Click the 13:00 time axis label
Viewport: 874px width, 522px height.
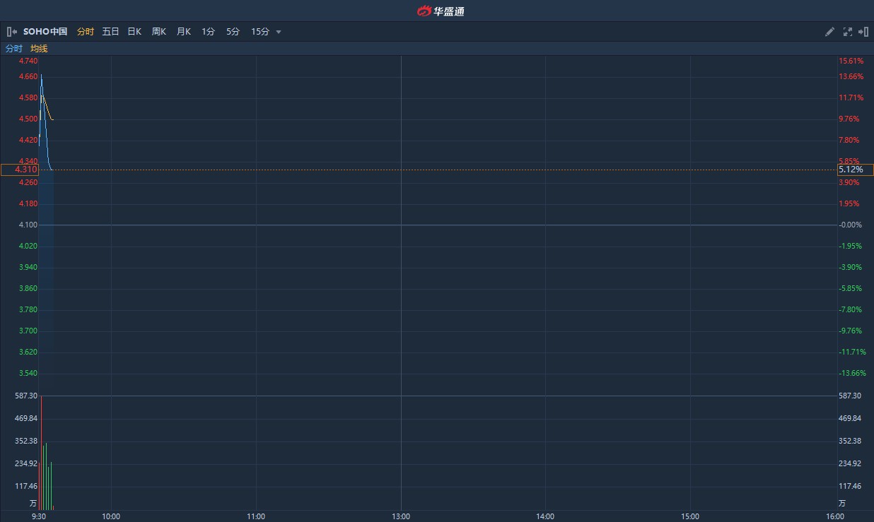click(x=401, y=516)
